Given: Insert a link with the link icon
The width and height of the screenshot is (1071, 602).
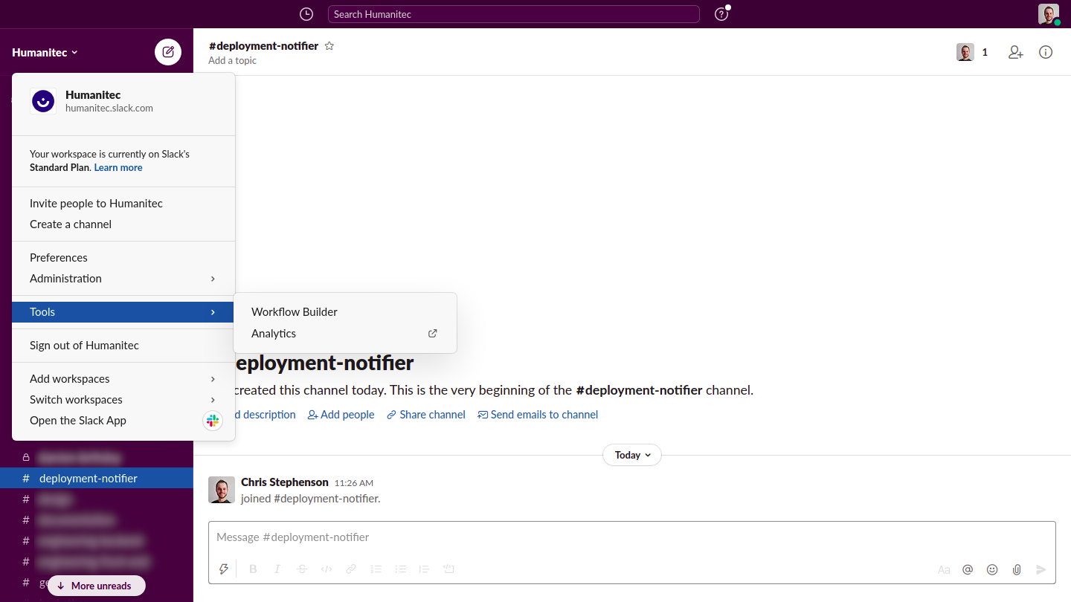Looking at the screenshot, I should 351,569.
